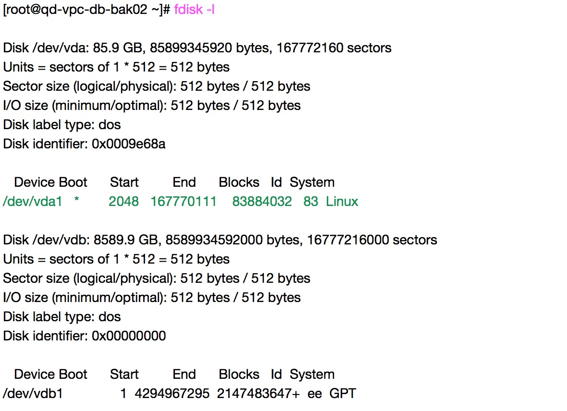
Task: Click disk identifier '0x00000000'
Action: click(128, 336)
